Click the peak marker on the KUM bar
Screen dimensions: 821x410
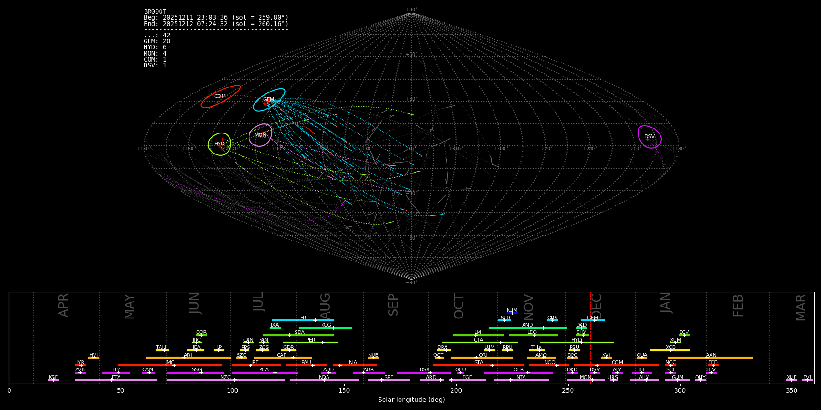[x=512, y=313]
